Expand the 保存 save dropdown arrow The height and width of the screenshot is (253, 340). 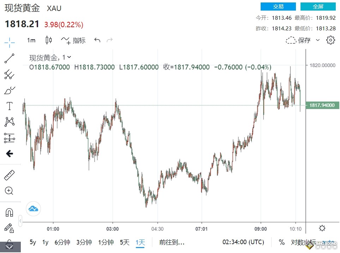(318, 40)
